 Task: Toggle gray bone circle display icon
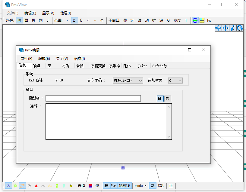tap(29, 186)
